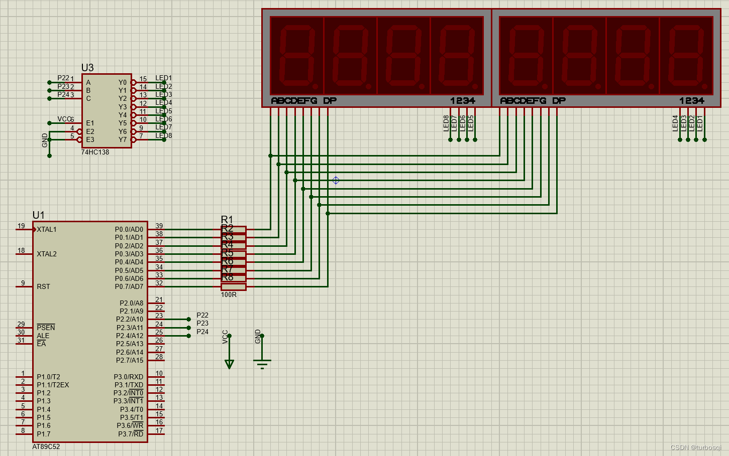Click the last digit of right display
The width and height of the screenshot is (729, 456).
686,55
